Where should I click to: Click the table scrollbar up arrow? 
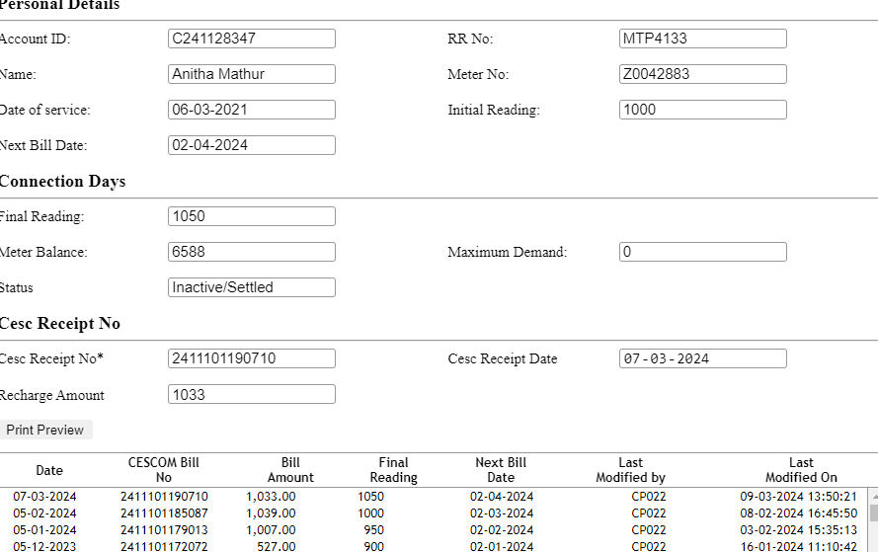tap(873, 495)
